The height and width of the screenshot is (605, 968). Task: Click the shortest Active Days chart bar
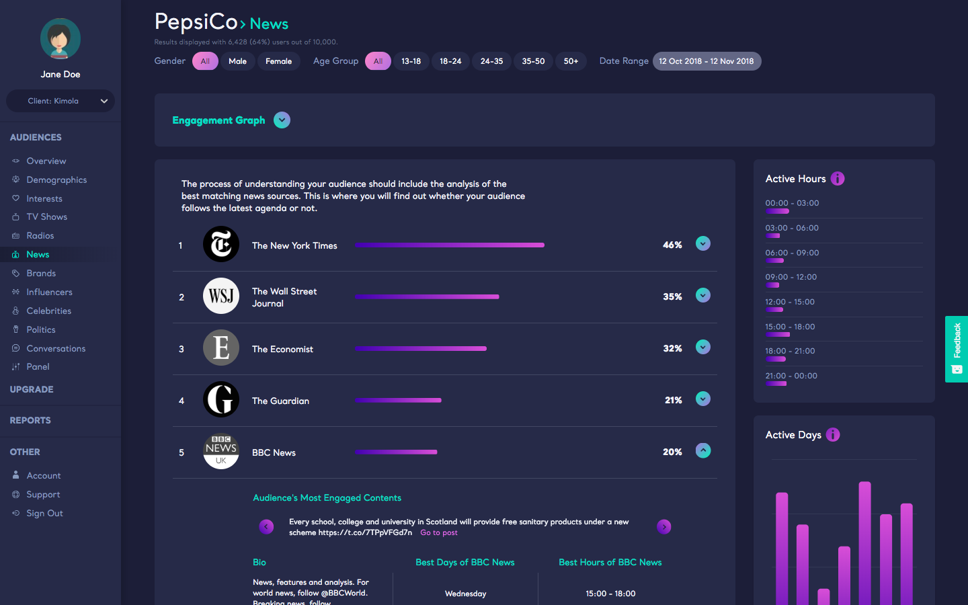click(823, 597)
